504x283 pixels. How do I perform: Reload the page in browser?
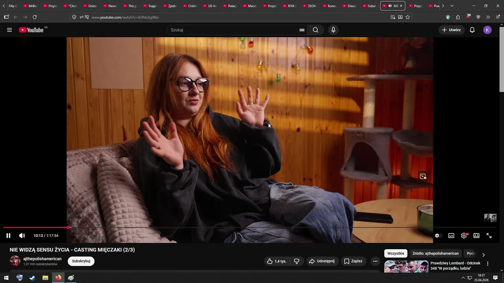(35, 17)
